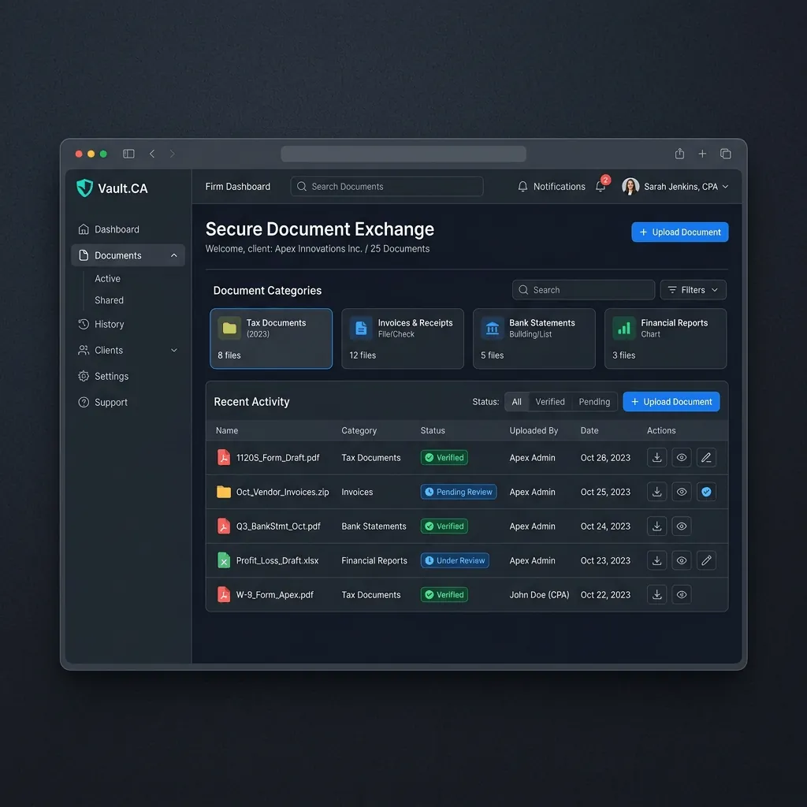Image resolution: width=807 pixels, height=807 pixels.
Task: Click the bank building icon on Bank Statements
Action: (x=493, y=329)
